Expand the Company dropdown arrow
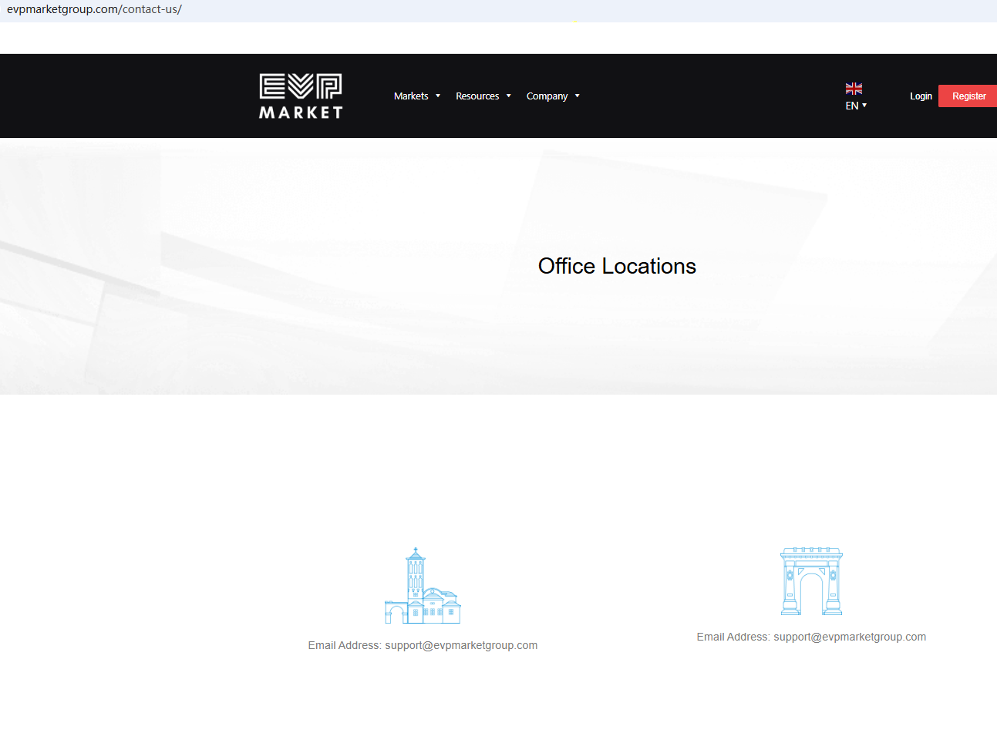Image resolution: width=997 pixels, height=750 pixels. pos(578,96)
